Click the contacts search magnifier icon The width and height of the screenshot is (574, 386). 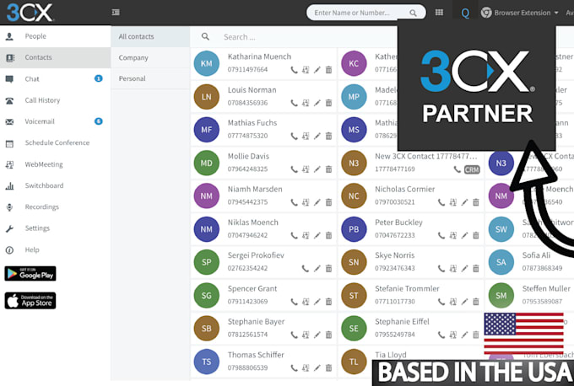click(x=205, y=36)
